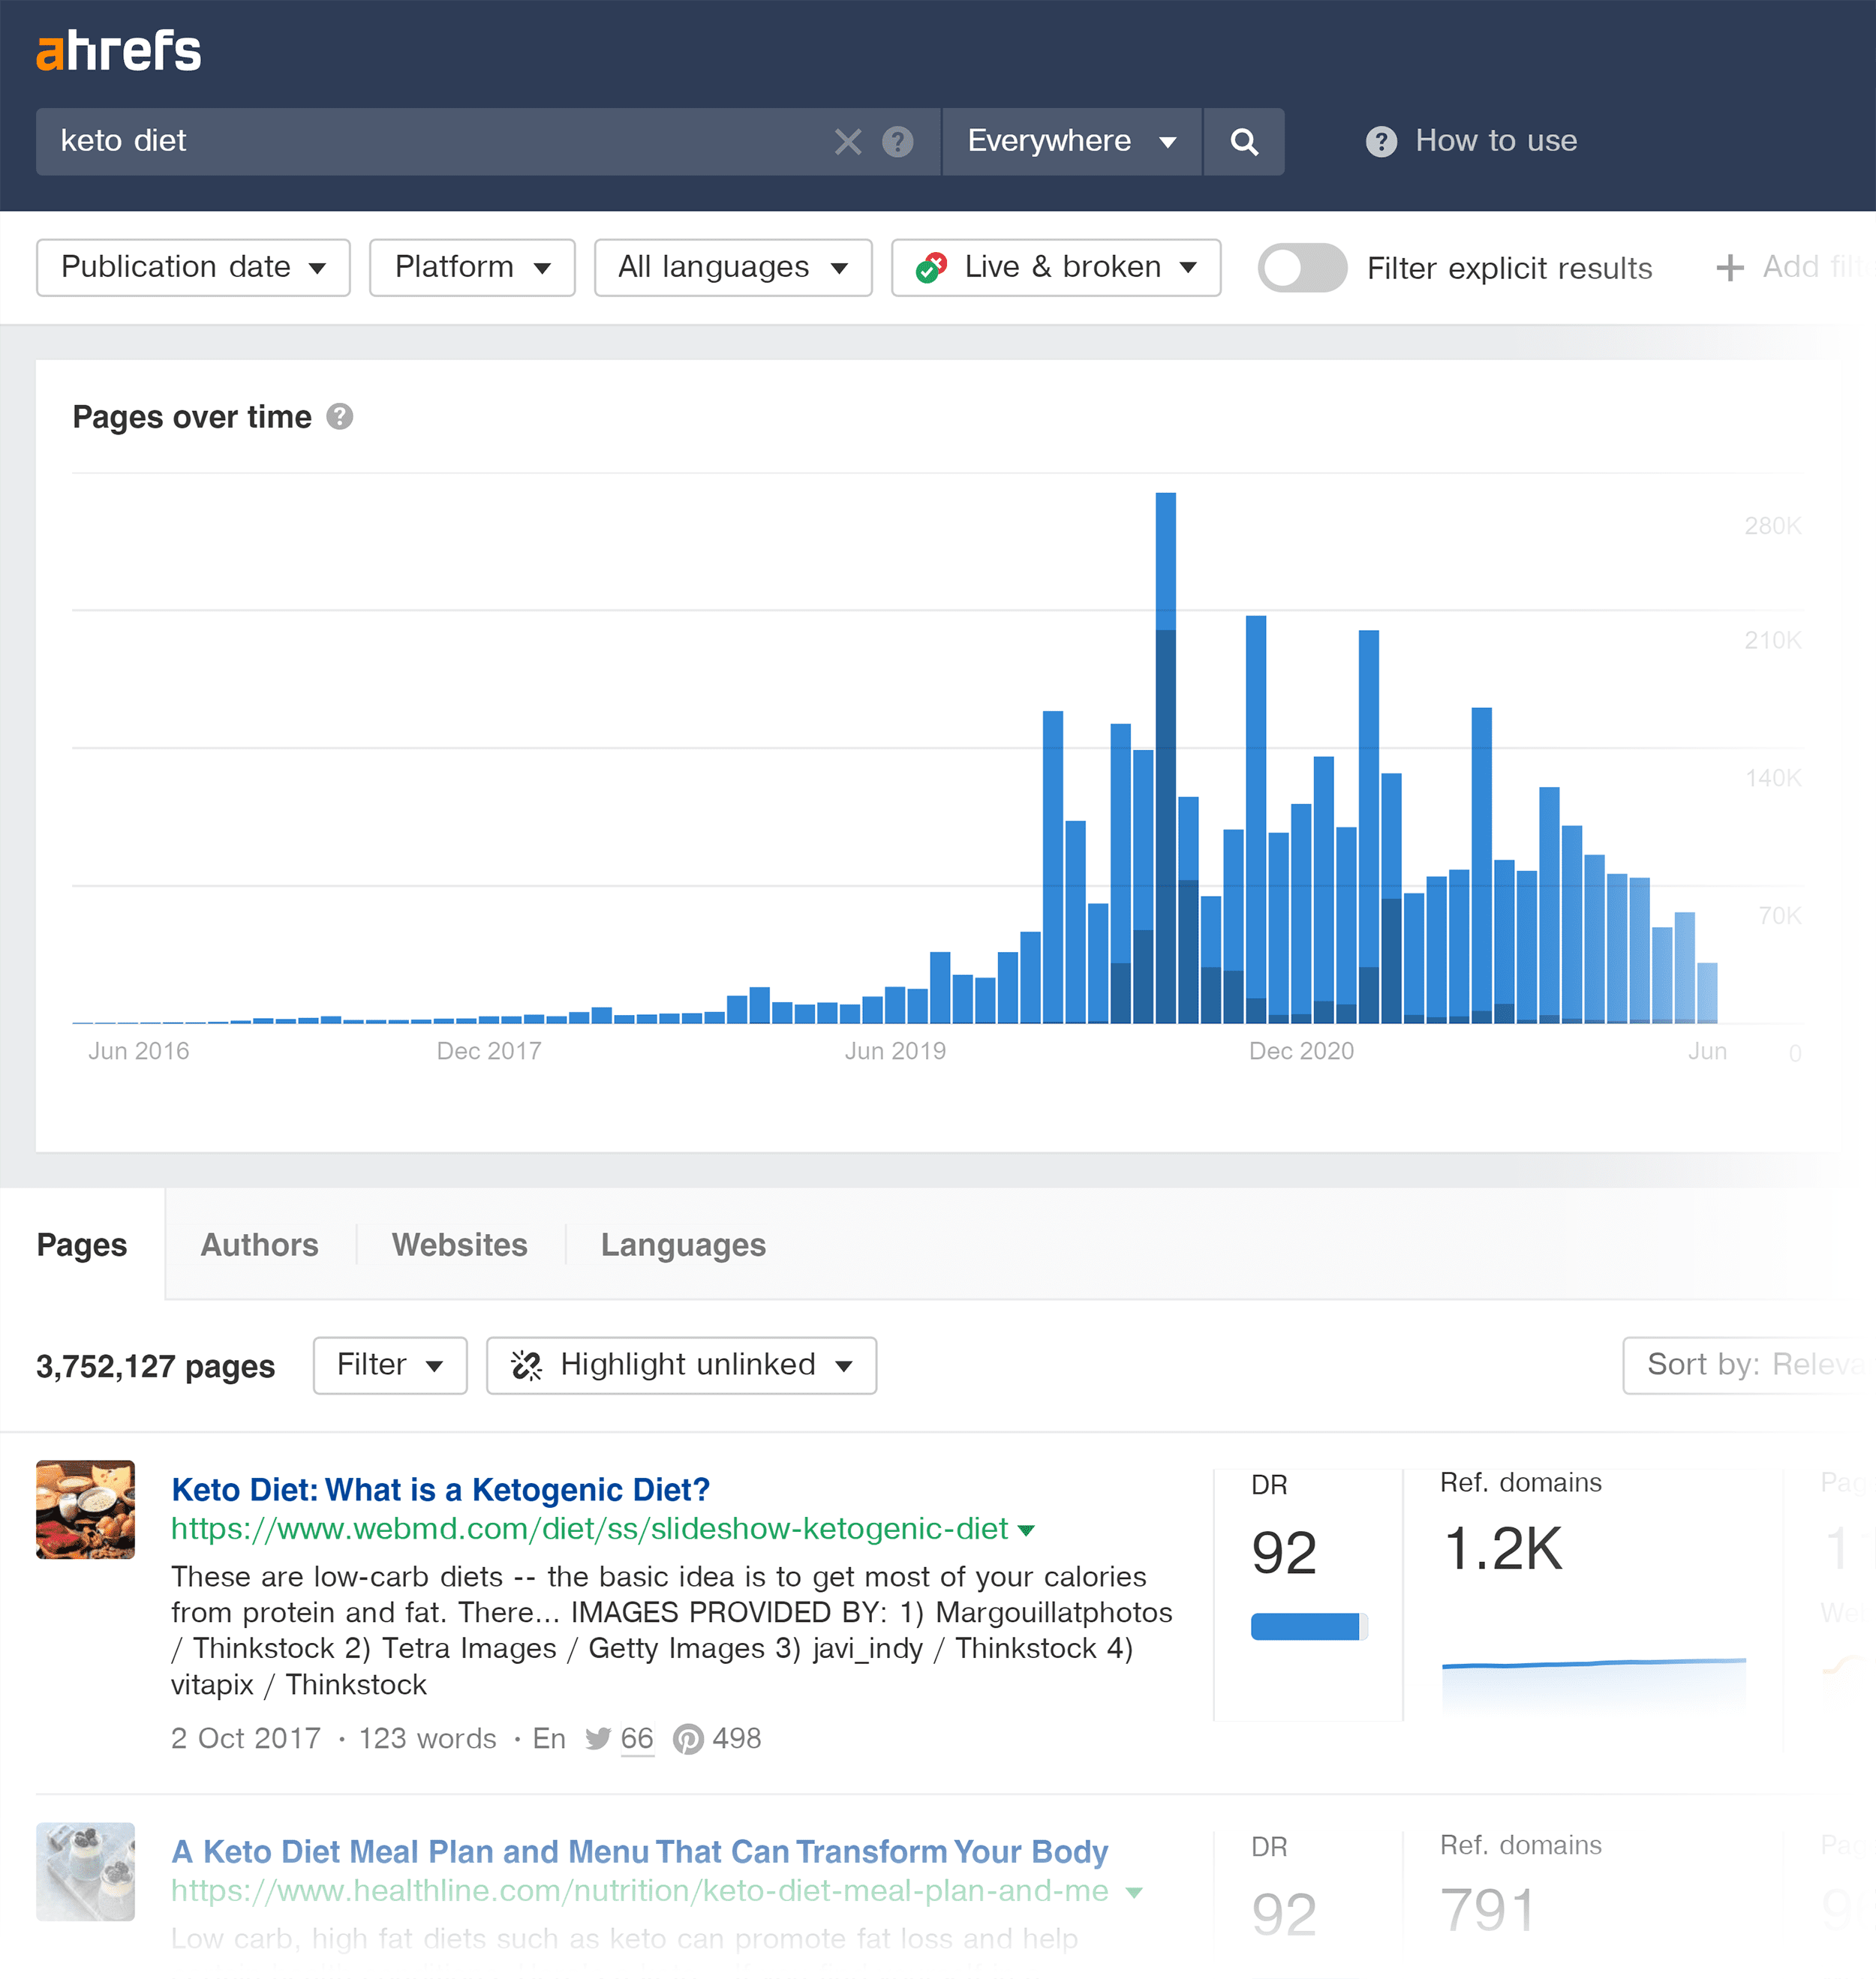Open Pages over time help icon
The width and height of the screenshot is (1876, 1979).
point(340,417)
